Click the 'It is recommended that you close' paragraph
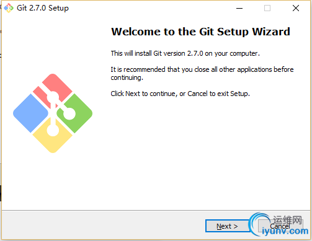Image resolution: width=312 pixels, height=241 pixels. point(202,74)
